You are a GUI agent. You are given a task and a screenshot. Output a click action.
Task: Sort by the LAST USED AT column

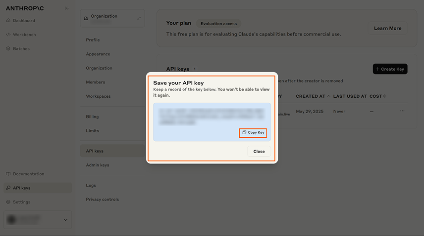(x=350, y=96)
